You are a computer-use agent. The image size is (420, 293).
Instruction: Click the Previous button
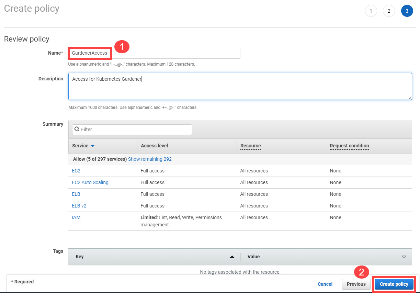(356, 284)
